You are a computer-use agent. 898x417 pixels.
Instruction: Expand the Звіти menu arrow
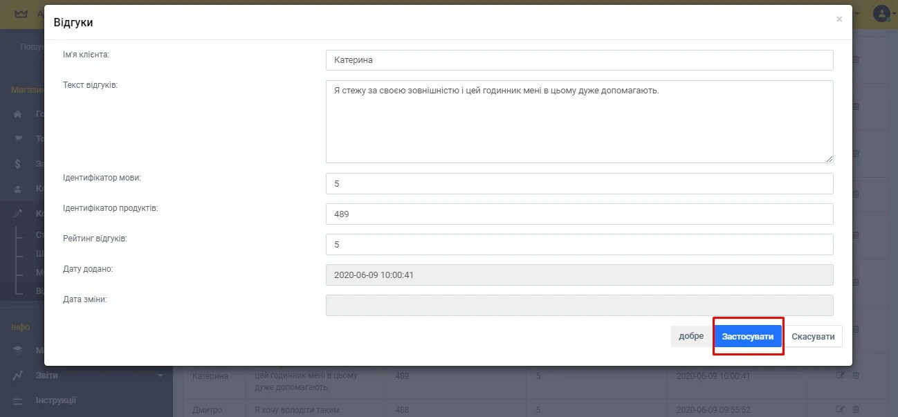point(161,376)
